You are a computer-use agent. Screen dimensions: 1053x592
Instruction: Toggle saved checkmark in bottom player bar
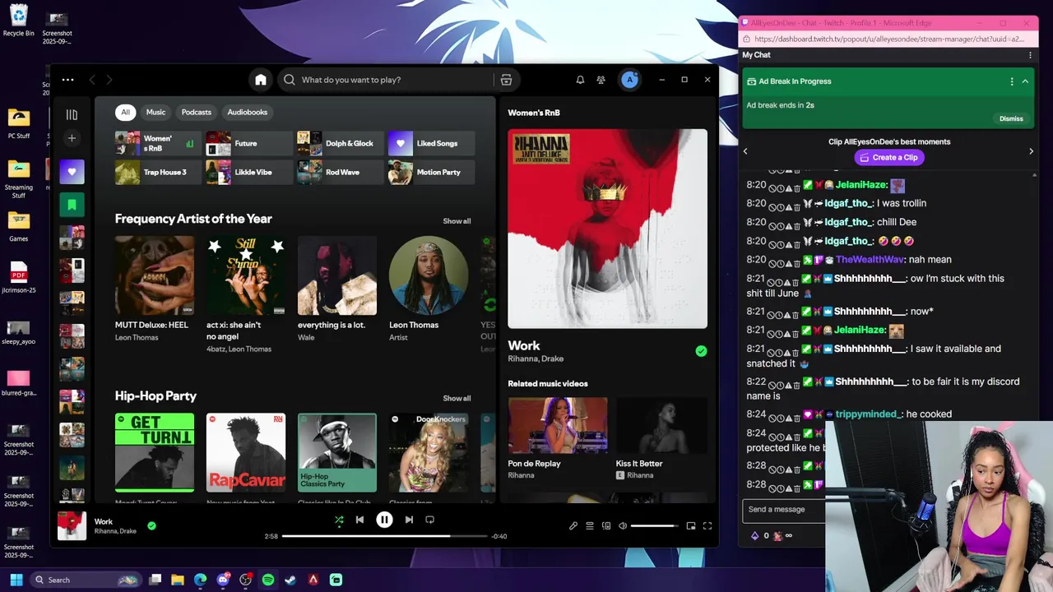tap(151, 525)
